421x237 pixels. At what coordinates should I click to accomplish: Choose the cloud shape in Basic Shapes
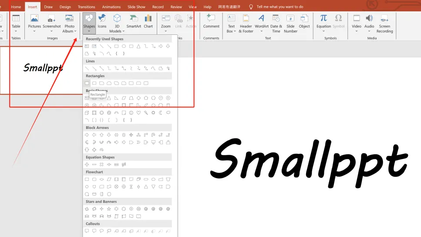coord(168,112)
